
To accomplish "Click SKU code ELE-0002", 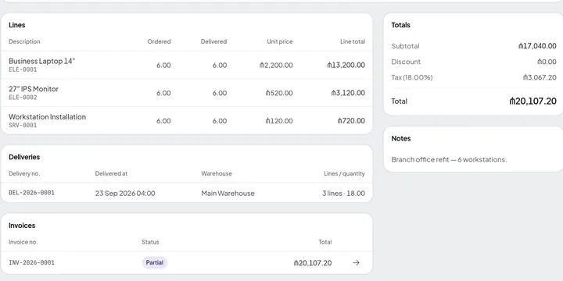I will pos(23,98).
